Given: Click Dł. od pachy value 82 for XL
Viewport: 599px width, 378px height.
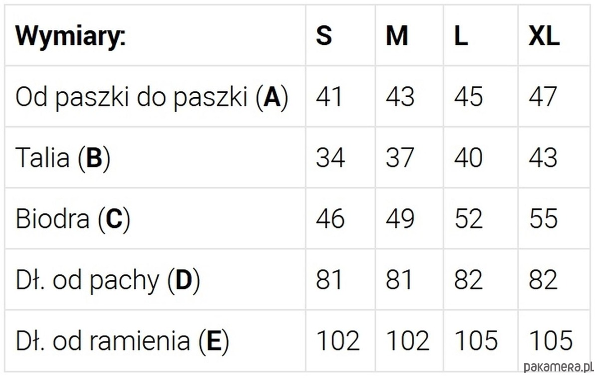Looking at the screenshot, I should (543, 280).
